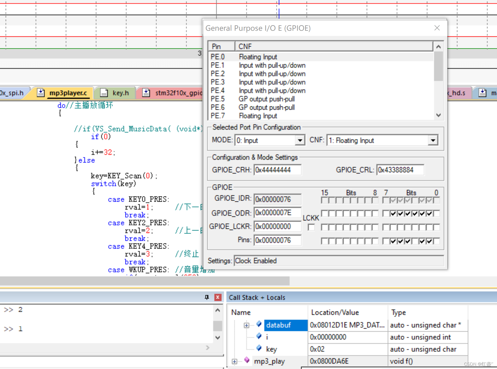Toggle Pins row bit 0 checkbox
Image resolution: width=497 pixels, height=369 pixels.
click(x=436, y=241)
